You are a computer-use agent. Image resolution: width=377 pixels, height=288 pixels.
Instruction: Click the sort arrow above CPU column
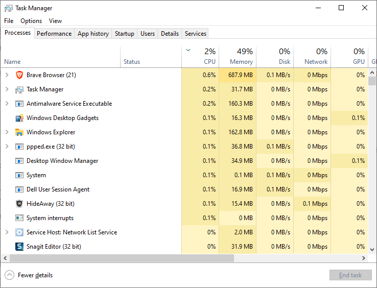click(x=188, y=50)
